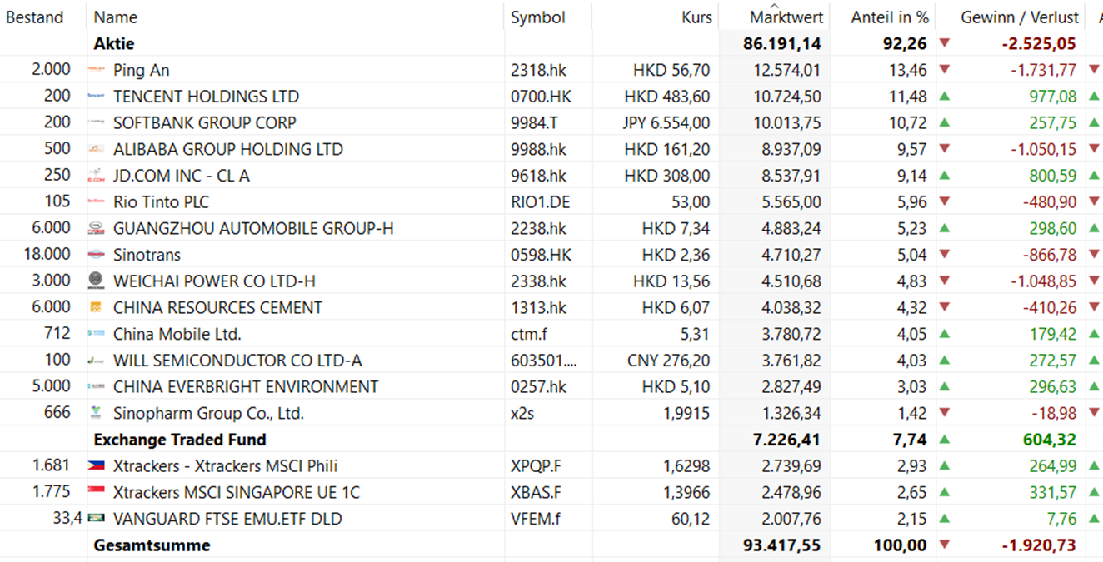The height and width of the screenshot is (562, 1103).
Task: Click the green up arrow beside Tencent's gain
Action: 944,97
